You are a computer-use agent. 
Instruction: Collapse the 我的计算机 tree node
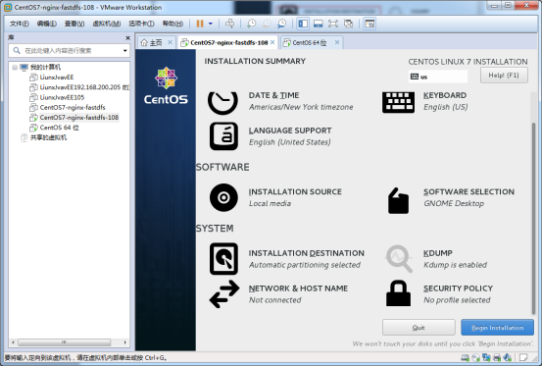point(15,67)
